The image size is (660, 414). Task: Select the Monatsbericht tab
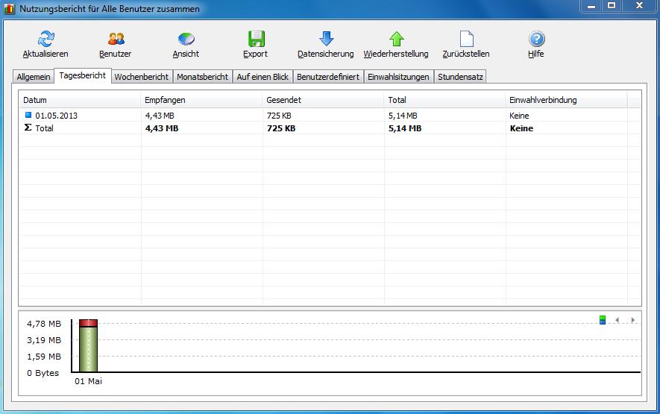tap(202, 77)
